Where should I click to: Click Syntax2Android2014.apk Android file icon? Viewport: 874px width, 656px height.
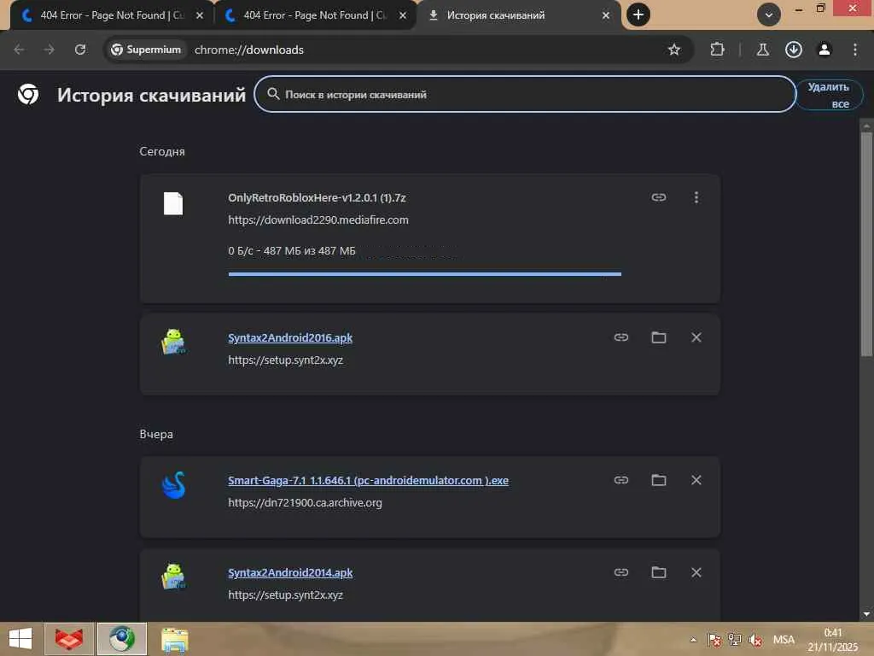(x=173, y=577)
